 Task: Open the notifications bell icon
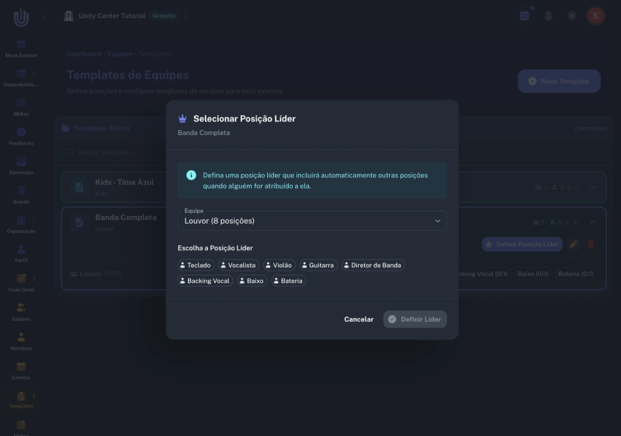[548, 16]
